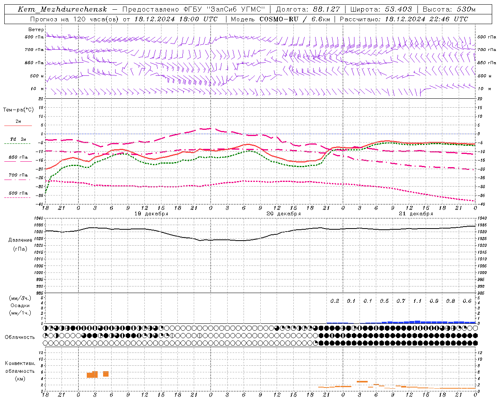Click the station name Kem_Mezhdurechensk in header
This screenshot has width=498, height=398.
62,10
